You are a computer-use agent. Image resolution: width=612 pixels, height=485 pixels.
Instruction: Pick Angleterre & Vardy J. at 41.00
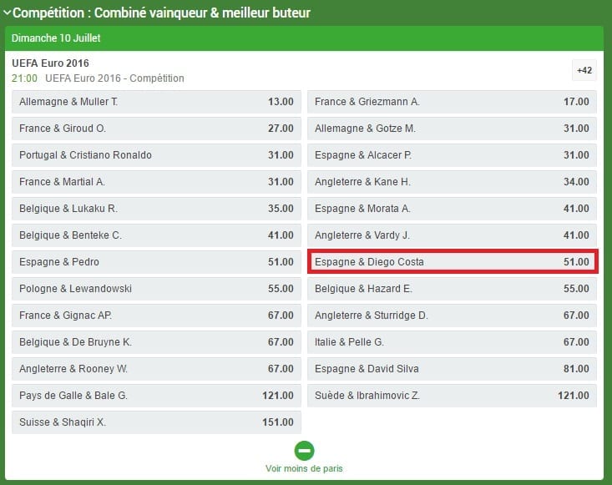pos(452,235)
